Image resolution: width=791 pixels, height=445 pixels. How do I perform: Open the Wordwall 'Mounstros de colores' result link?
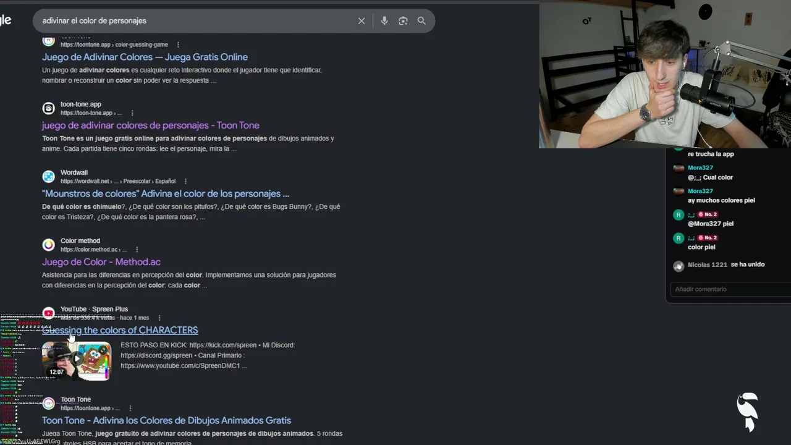pos(166,193)
